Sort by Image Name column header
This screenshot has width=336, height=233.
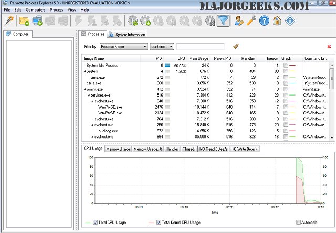coord(111,58)
